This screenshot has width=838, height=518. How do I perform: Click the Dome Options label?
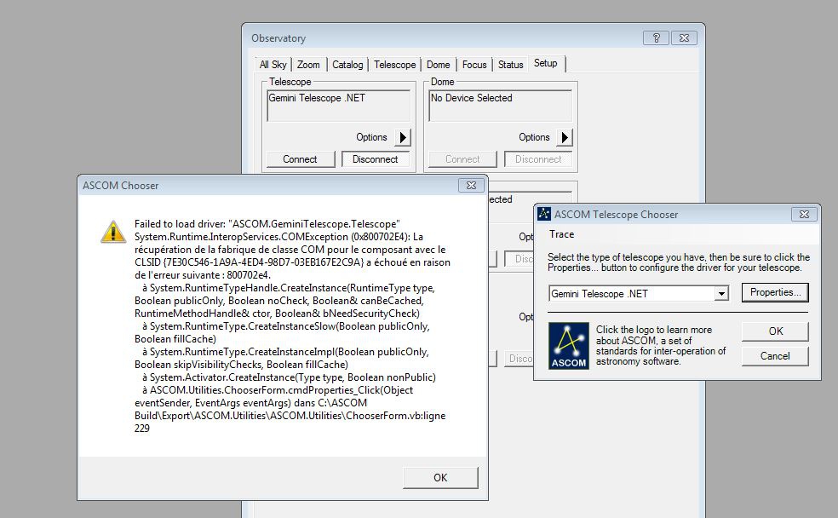tap(534, 137)
